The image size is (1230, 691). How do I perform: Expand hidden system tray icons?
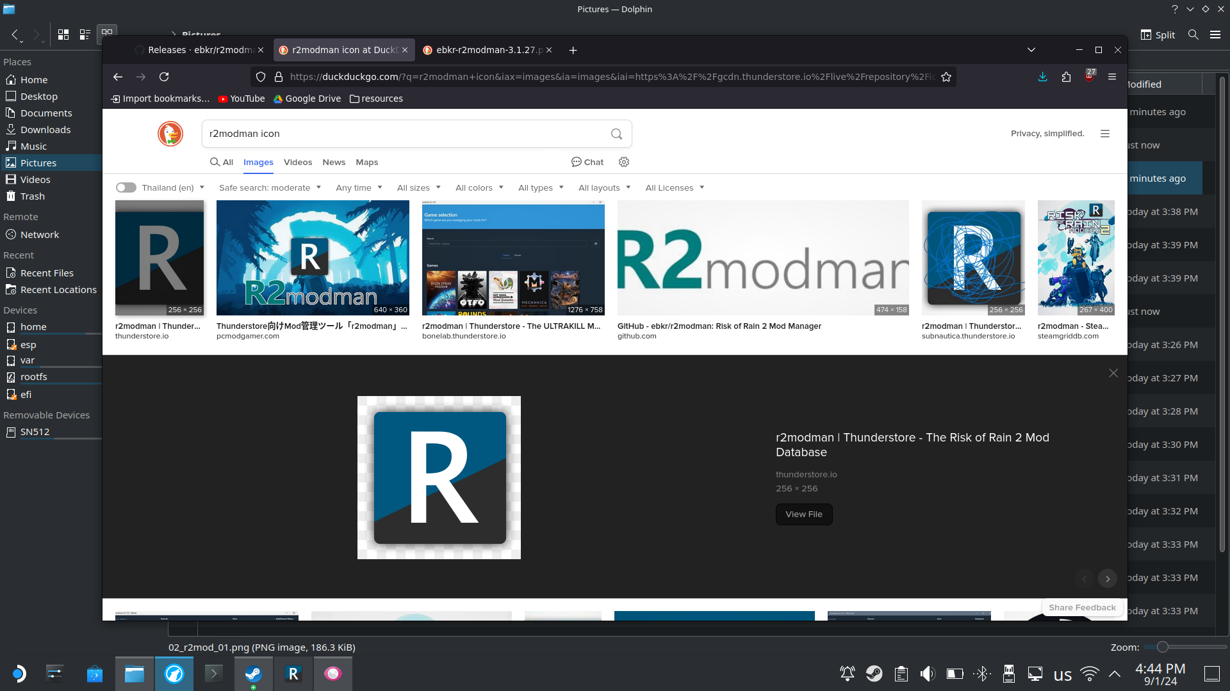pyautogui.click(x=1115, y=674)
